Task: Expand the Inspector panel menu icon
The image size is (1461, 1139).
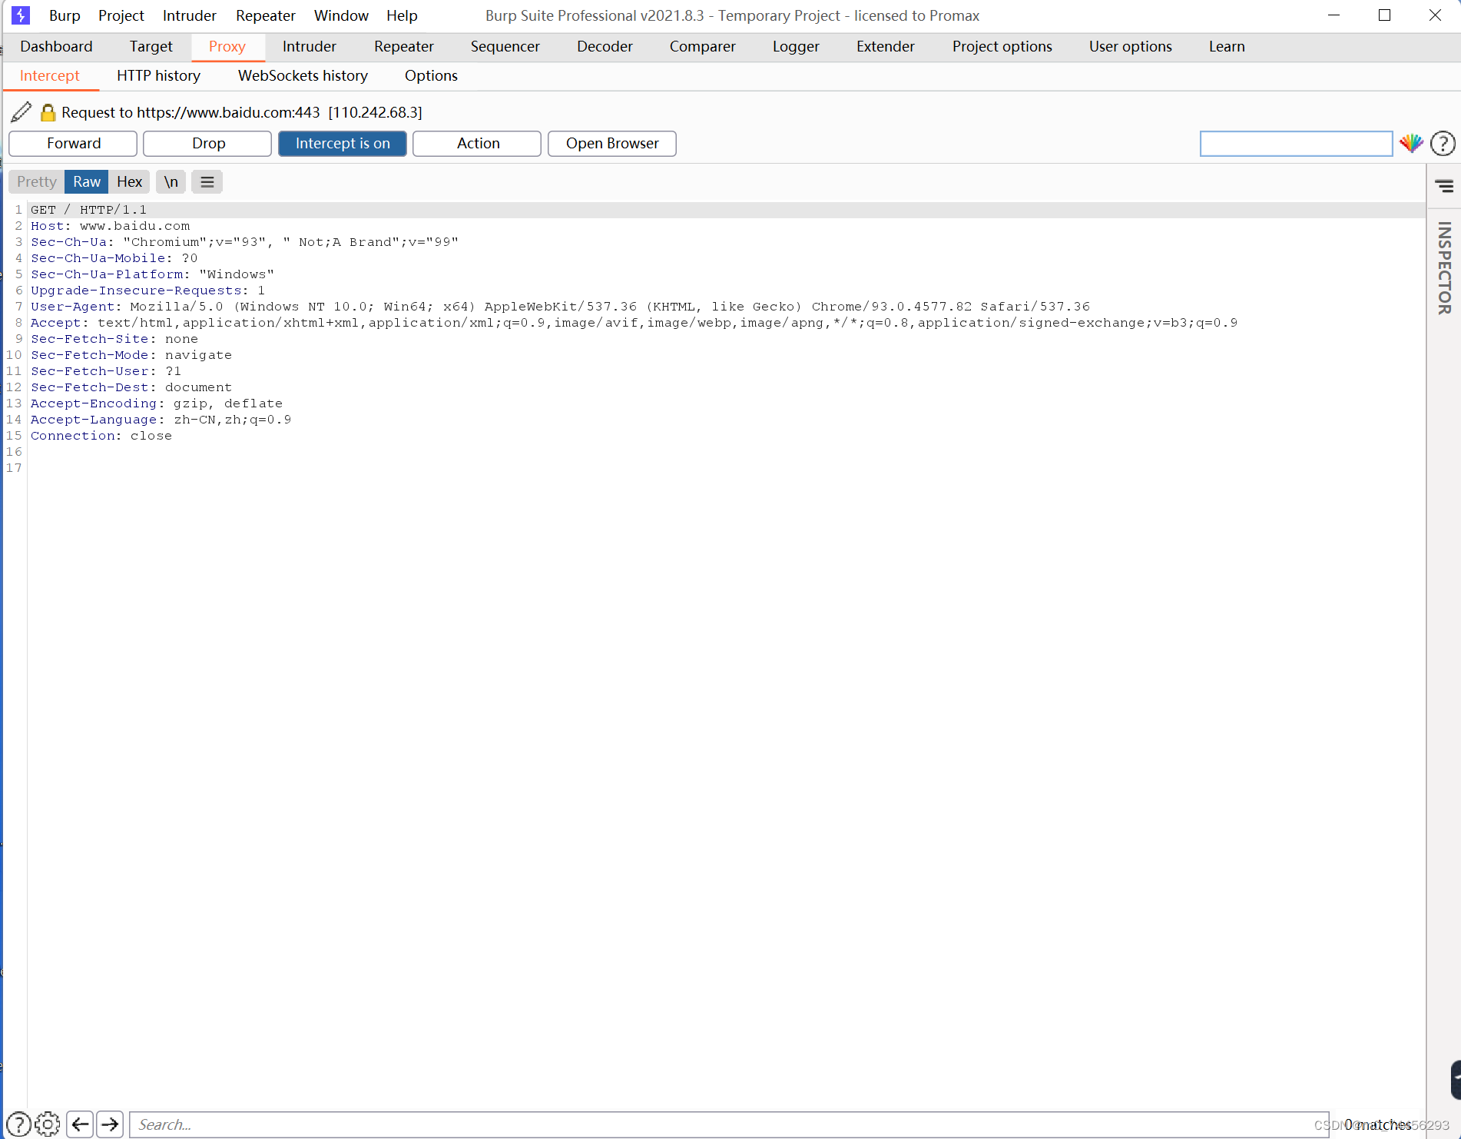Action: (1445, 186)
